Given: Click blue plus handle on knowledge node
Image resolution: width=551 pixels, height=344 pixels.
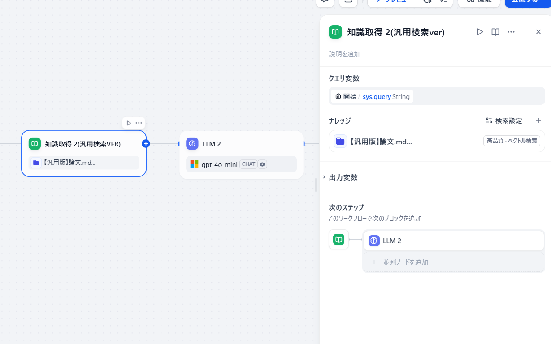Looking at the screenshot, I should click(146, 143).
